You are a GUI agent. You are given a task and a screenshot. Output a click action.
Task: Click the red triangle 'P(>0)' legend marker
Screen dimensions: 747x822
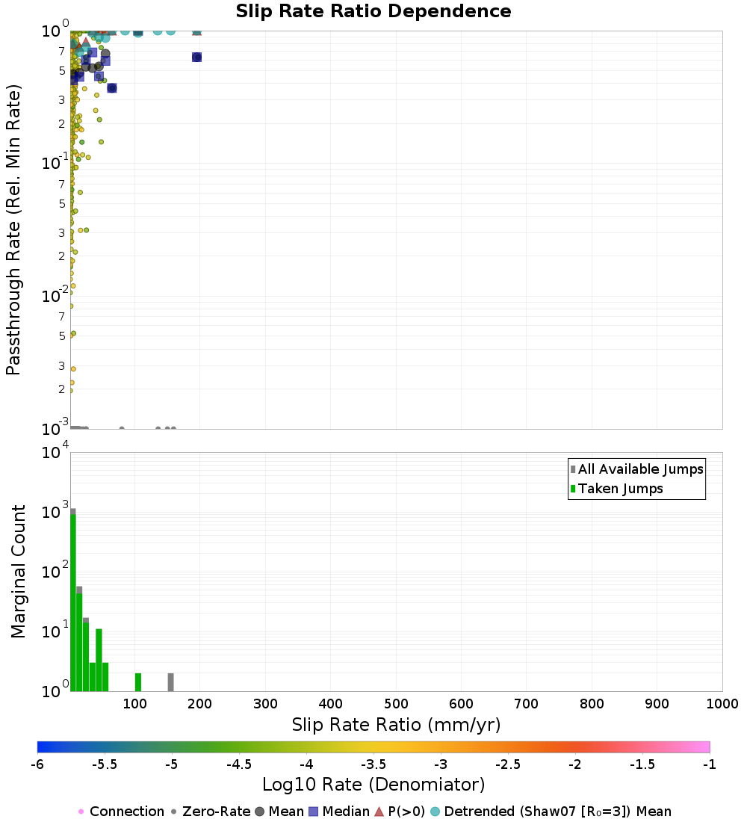(x=379, y=812)
